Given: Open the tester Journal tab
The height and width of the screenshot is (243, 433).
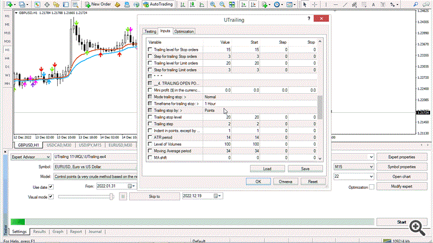Looking at the screenshot, I should coord(95,231).
